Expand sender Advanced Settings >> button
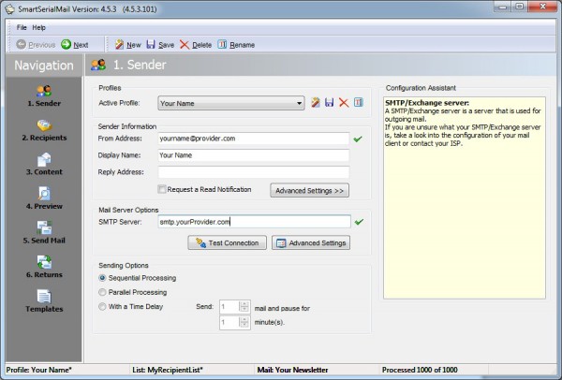 pyautogui.click(x=309, y=190)
